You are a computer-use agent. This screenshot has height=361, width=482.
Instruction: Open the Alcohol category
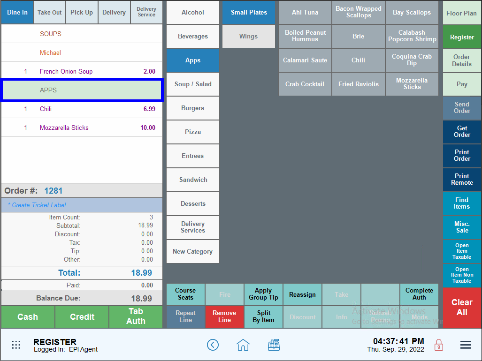point(193,12)
